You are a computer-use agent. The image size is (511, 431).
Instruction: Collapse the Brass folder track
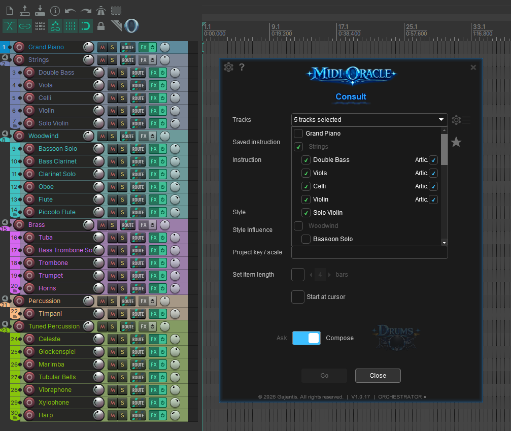click(5, 222)
